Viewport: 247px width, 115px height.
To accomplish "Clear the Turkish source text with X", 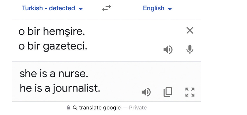I will tap(190, 31).
